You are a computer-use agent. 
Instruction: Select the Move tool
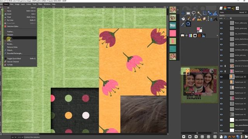click(183, 13)
